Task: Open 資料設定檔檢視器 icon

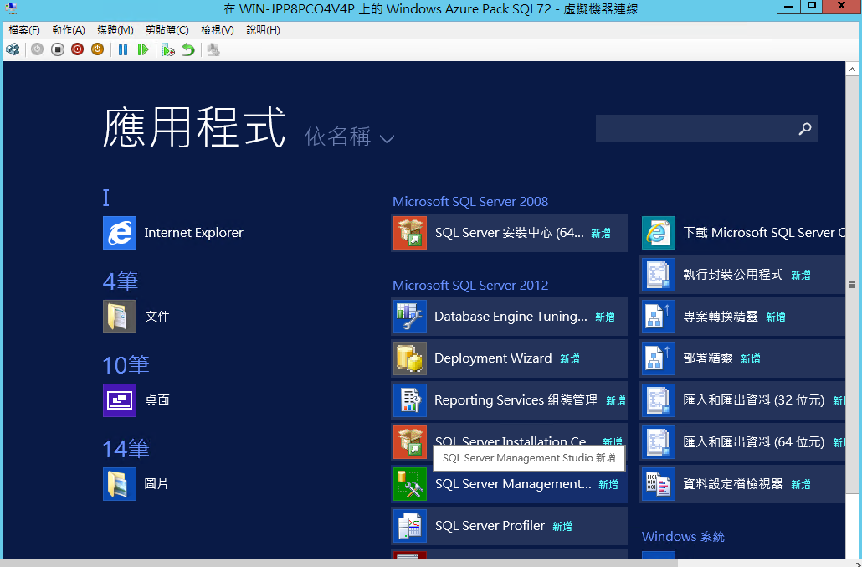Action: pyautogui.click(x=659, y=484)
